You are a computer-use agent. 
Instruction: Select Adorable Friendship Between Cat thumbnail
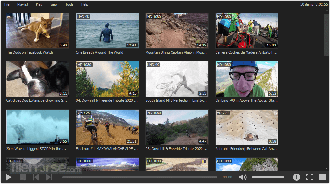[247, 127]
